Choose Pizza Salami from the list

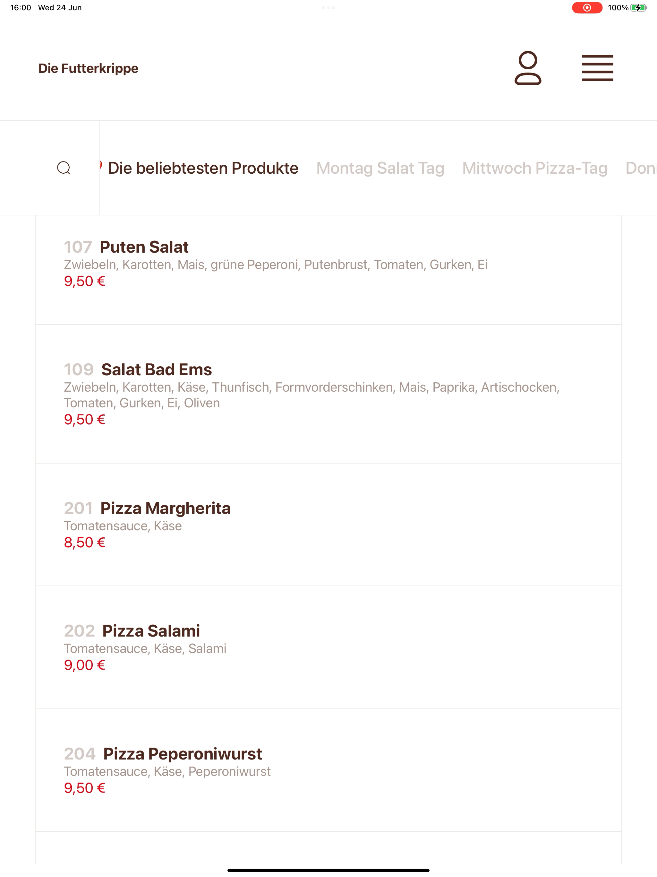[328, 647]
